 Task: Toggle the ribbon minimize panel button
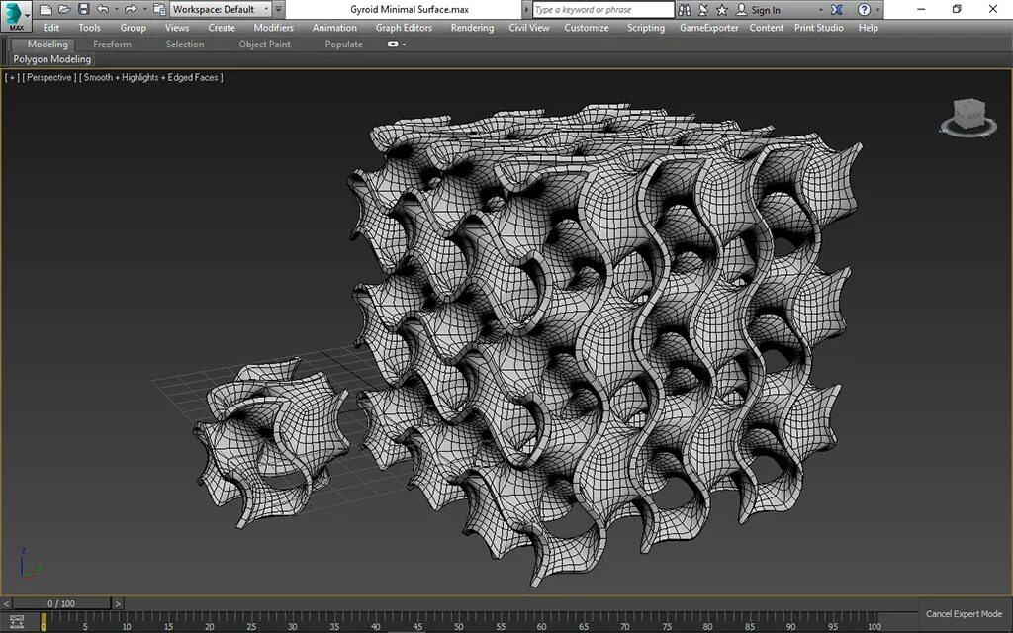click(393, 44)
